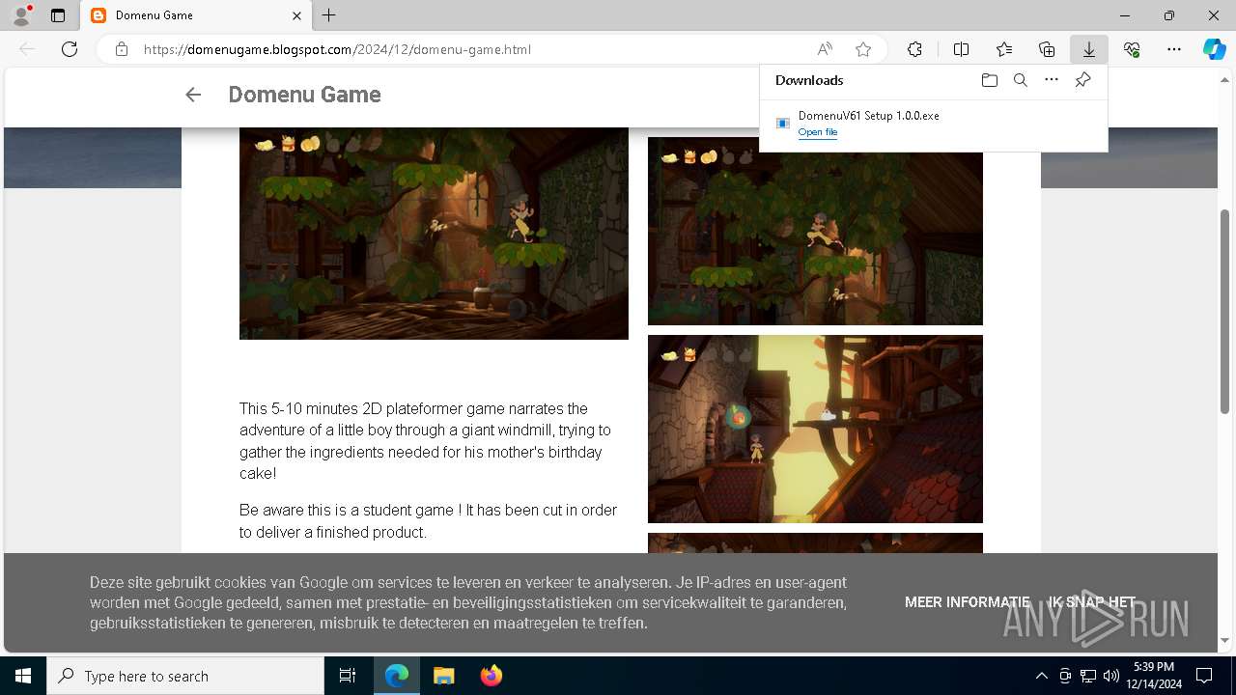Search downloads with magnifier icon

pos(1020,80)
